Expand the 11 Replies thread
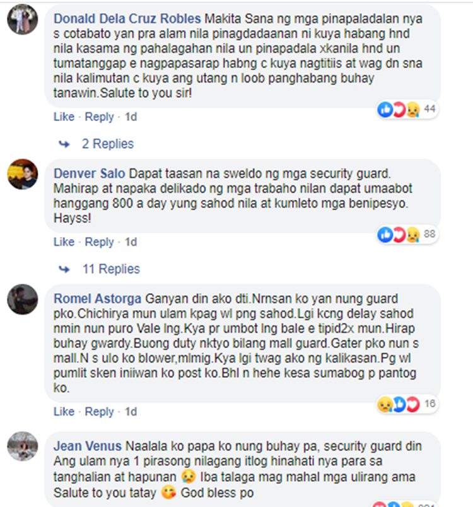This screenshot has width=473, height=507. 111,269
